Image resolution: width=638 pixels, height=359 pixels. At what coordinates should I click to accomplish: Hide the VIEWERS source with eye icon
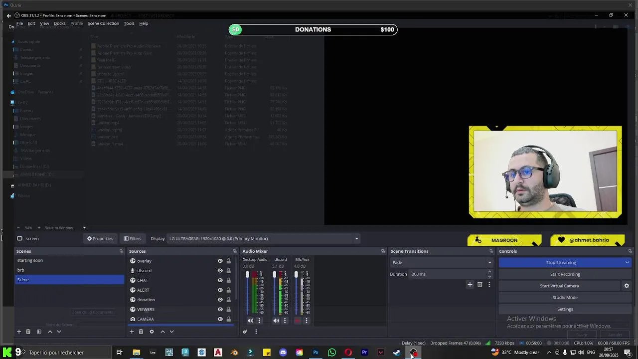tap(220, 309)
